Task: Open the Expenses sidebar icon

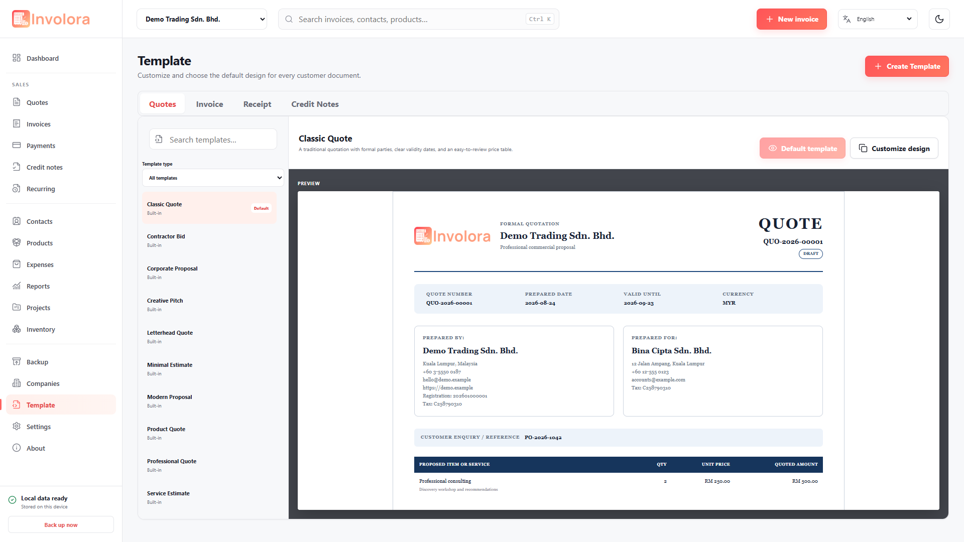Action: click(17, 264)
